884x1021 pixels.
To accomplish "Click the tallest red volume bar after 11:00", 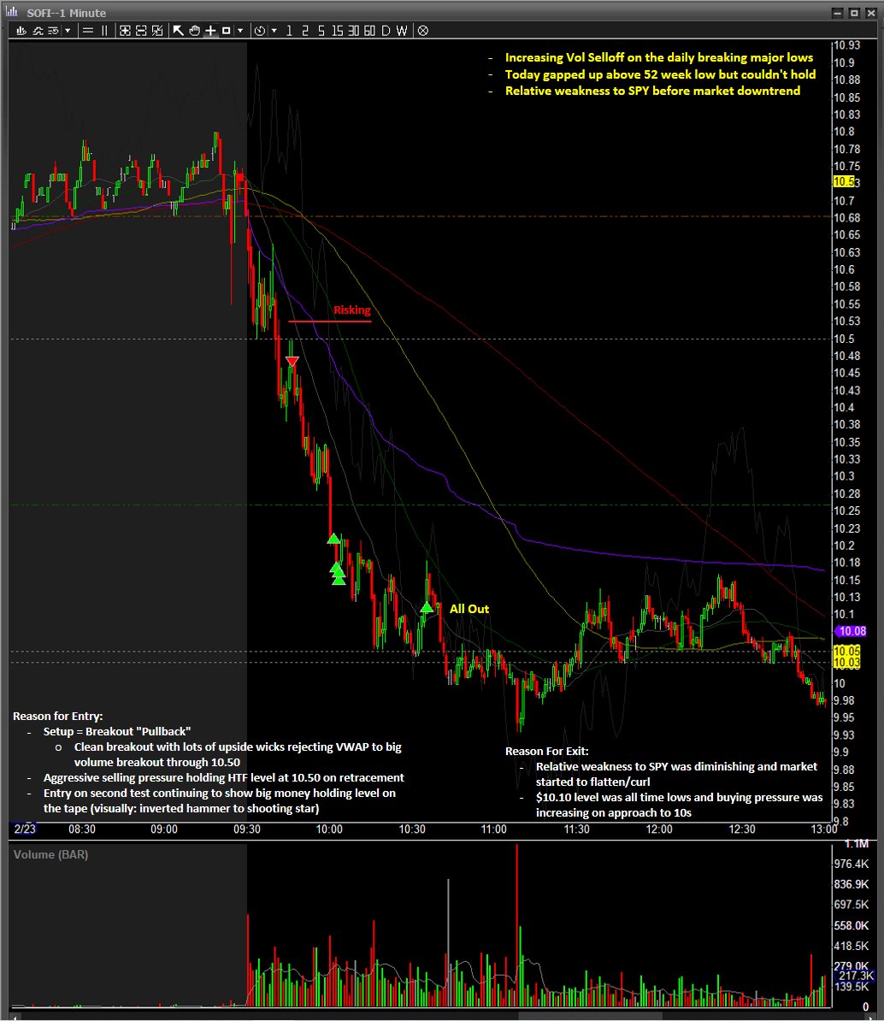I will click(517, 924).
